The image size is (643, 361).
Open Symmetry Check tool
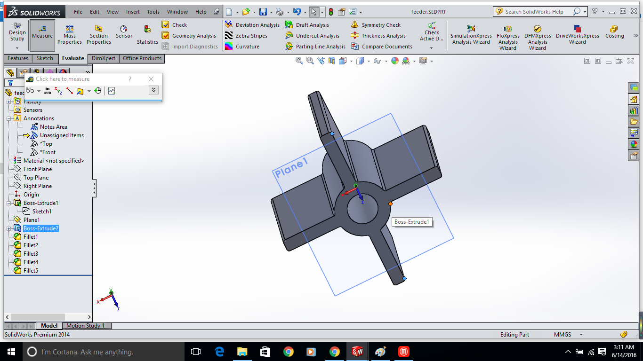[376, 25]
